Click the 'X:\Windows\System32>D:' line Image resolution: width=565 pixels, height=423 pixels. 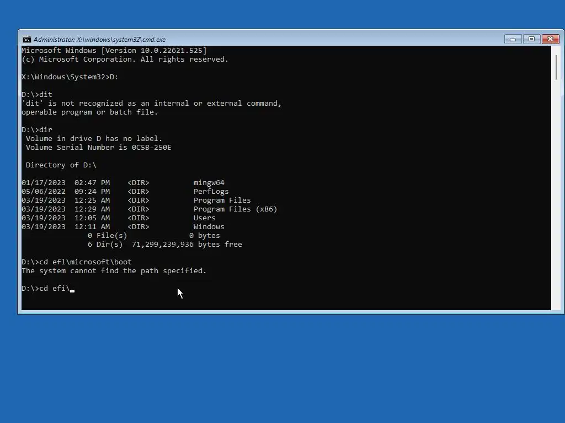70,77
